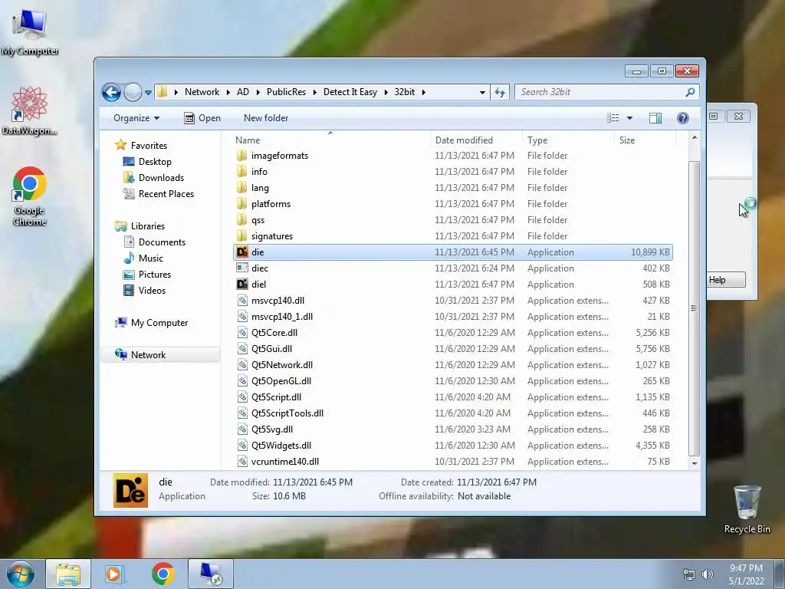Open the die application file
The height and width of the screenshot is (589, 785).
coord(452,252)
